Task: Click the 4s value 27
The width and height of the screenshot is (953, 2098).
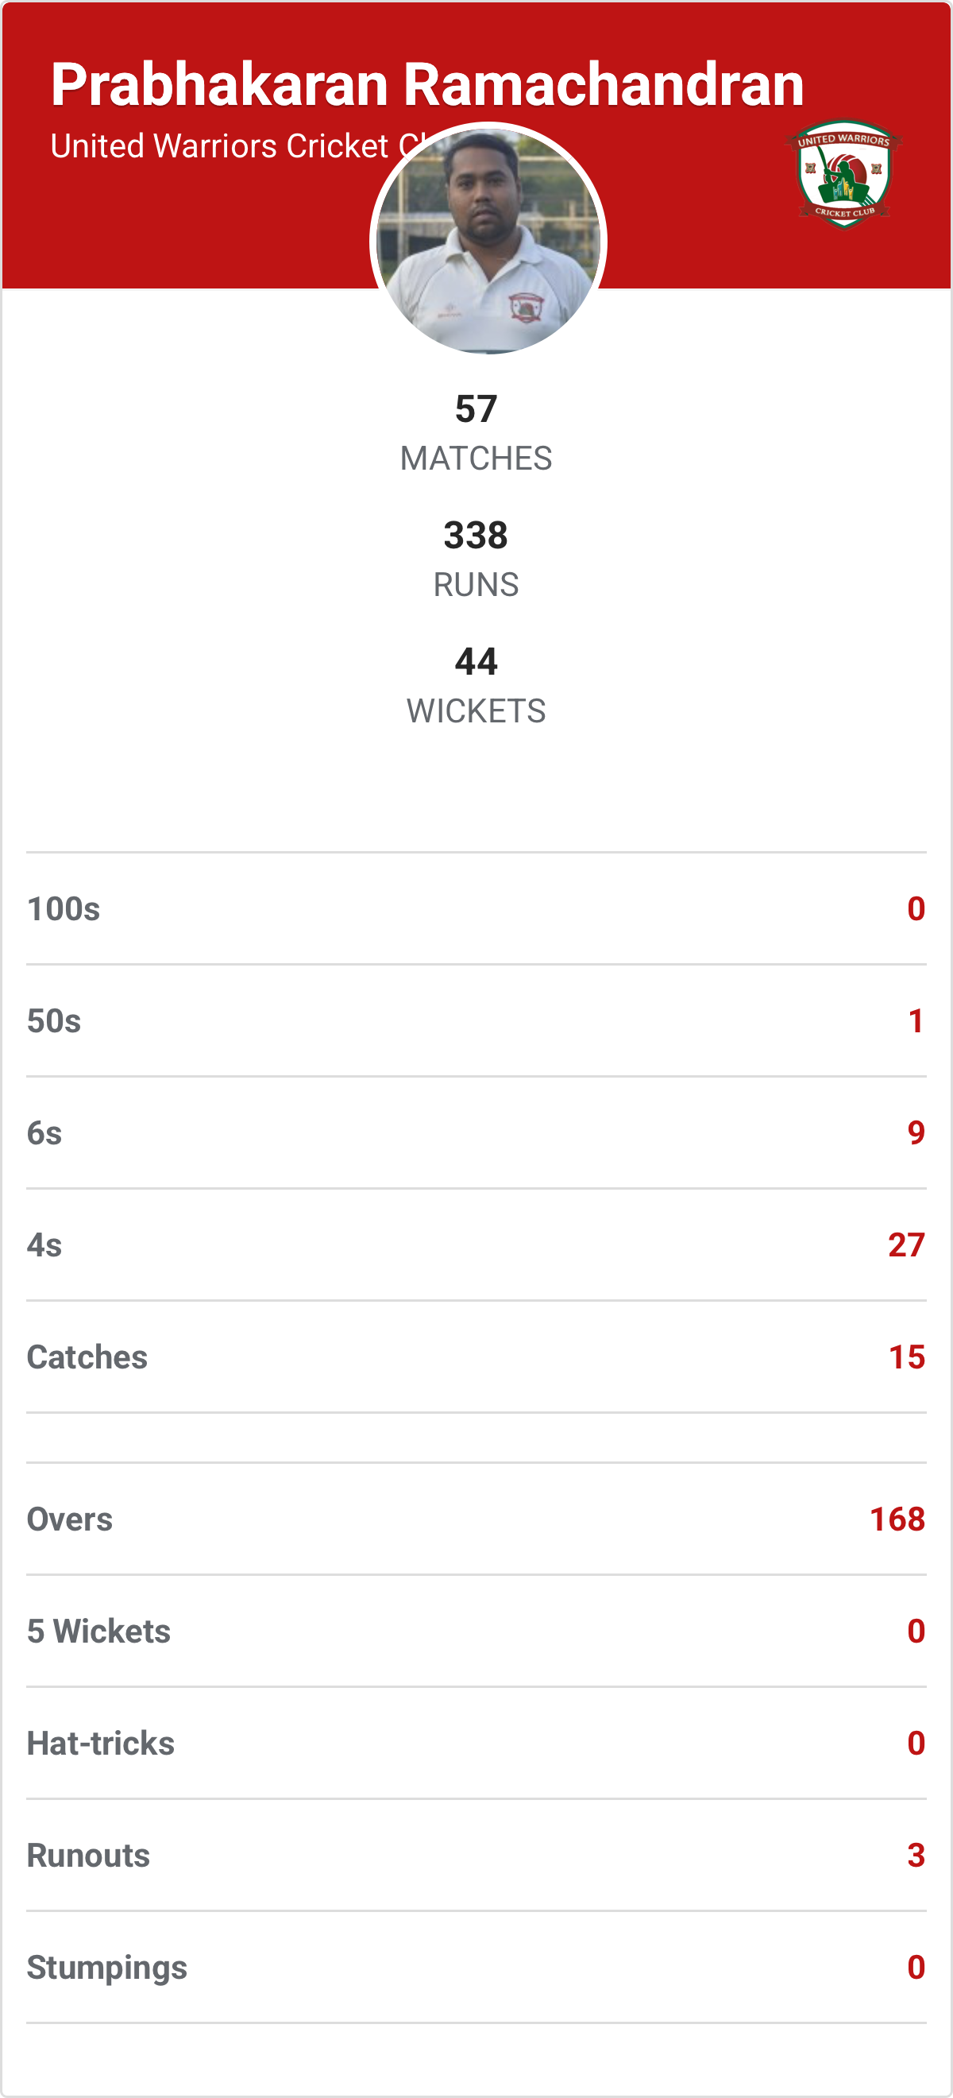Action: (x=907, y=1245)
